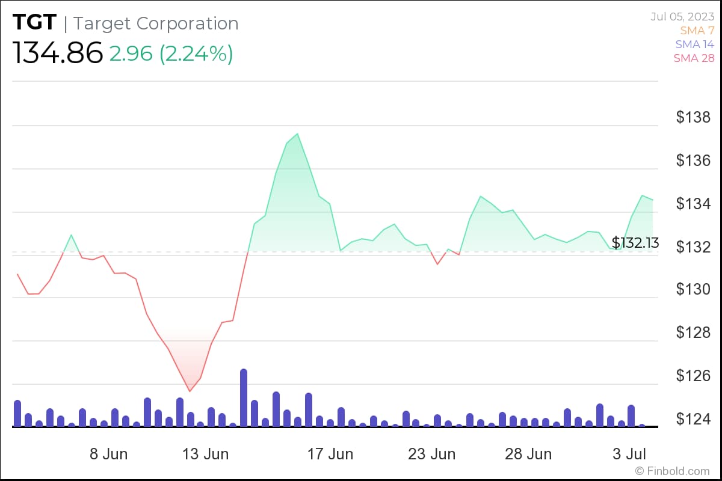Click the price change 2.96 (2.24%)
This screenshot has height=481, width=722.
[x=171, y=54]
